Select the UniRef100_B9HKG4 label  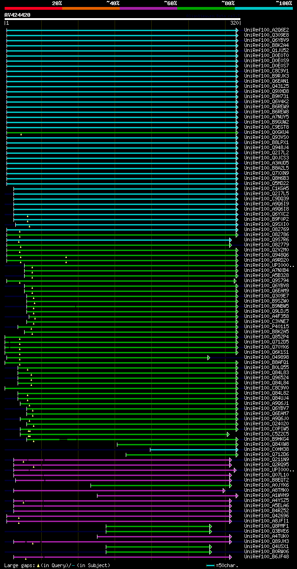tap(266, 439)
